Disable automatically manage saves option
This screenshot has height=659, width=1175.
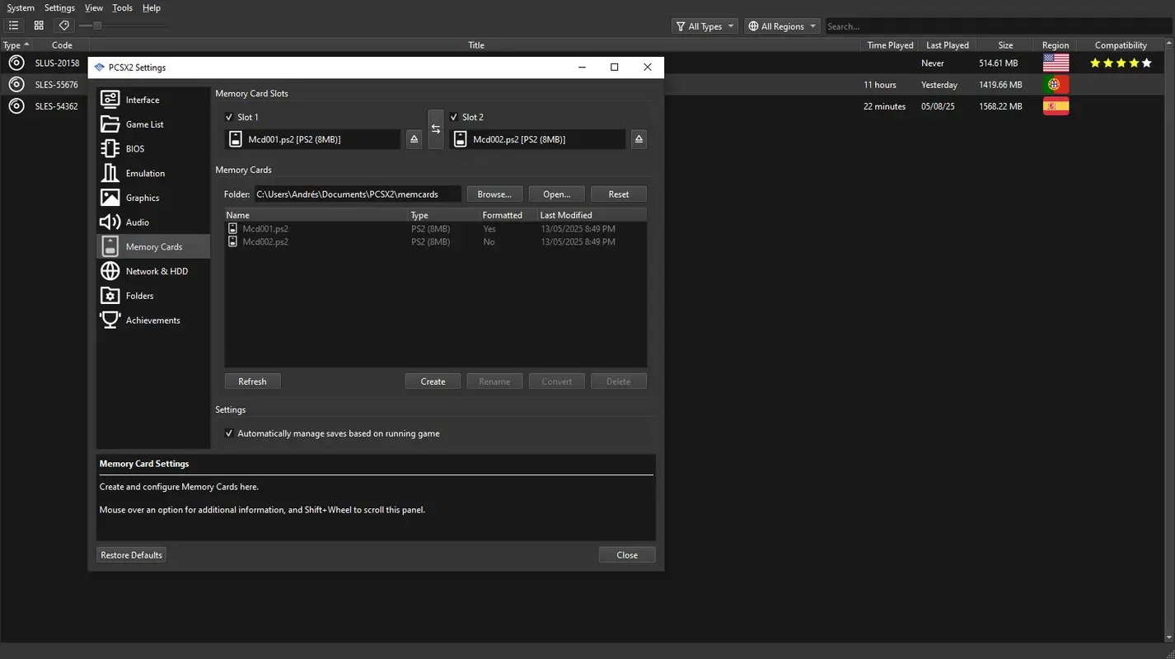(x=229, y=433)
